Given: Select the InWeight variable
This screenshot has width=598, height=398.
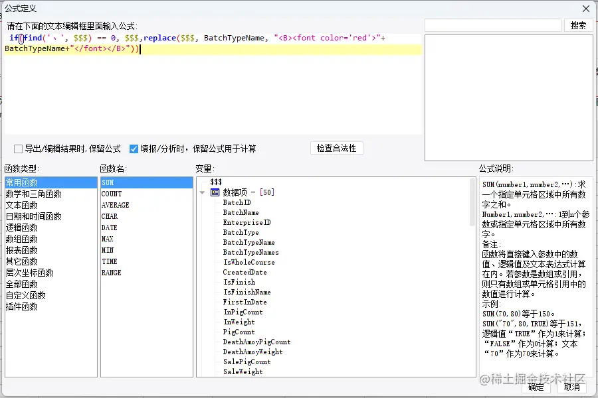Looking at the screenshot, I should coord(239,322).
